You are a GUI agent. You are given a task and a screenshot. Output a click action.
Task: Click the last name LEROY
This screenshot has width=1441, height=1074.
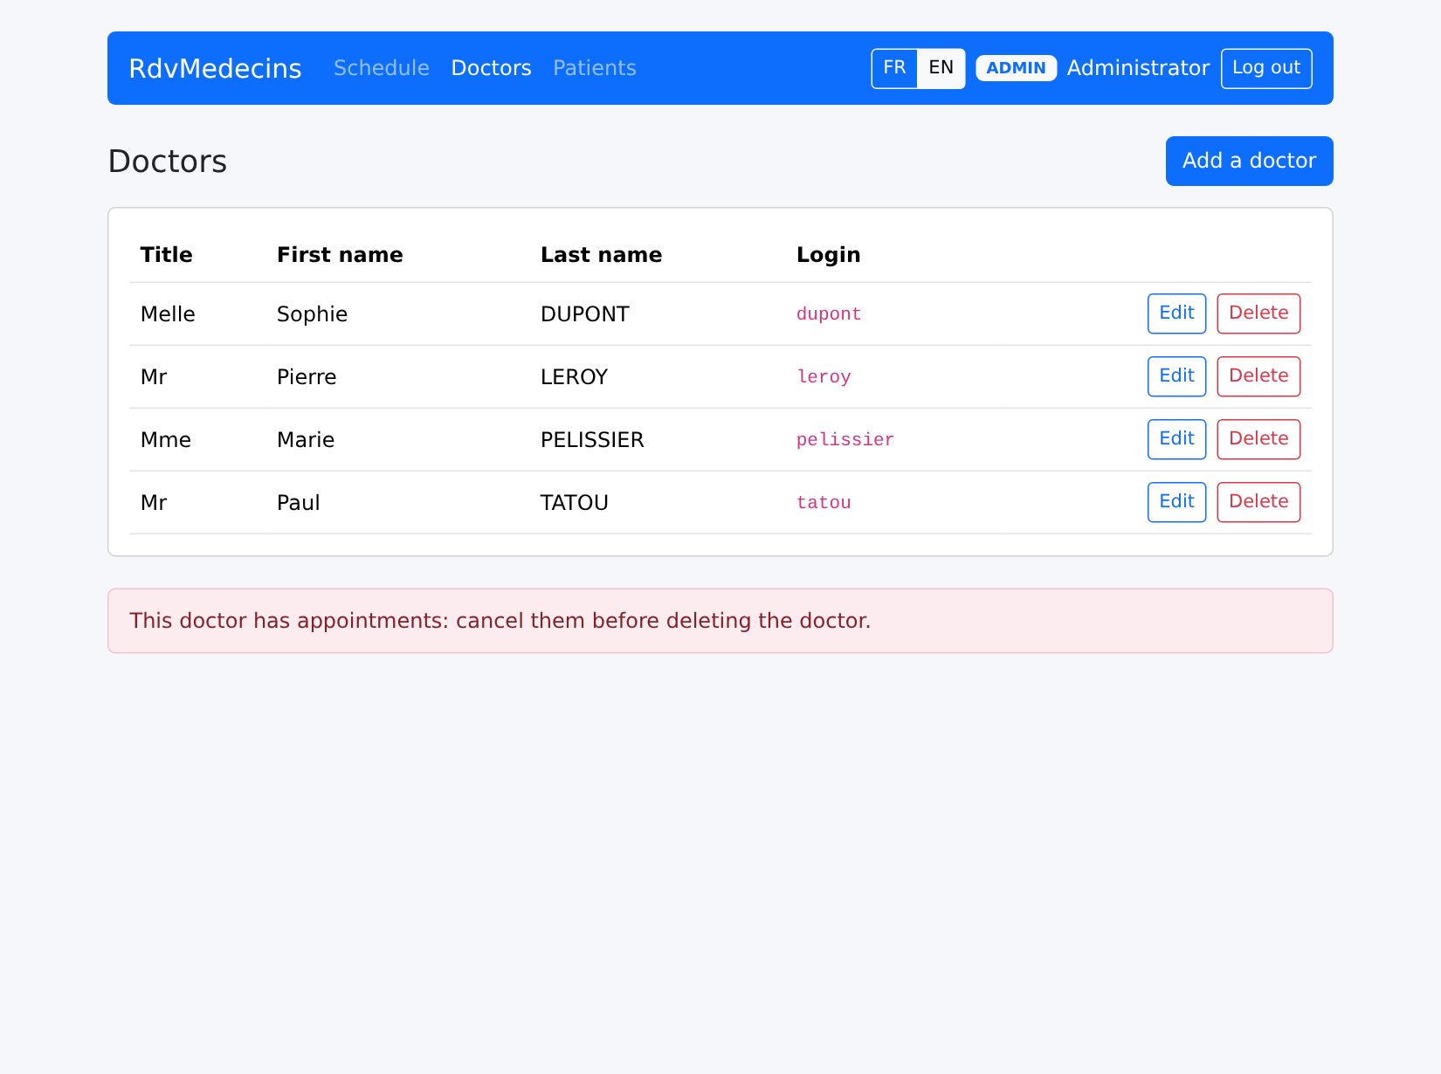click(574, 377)
